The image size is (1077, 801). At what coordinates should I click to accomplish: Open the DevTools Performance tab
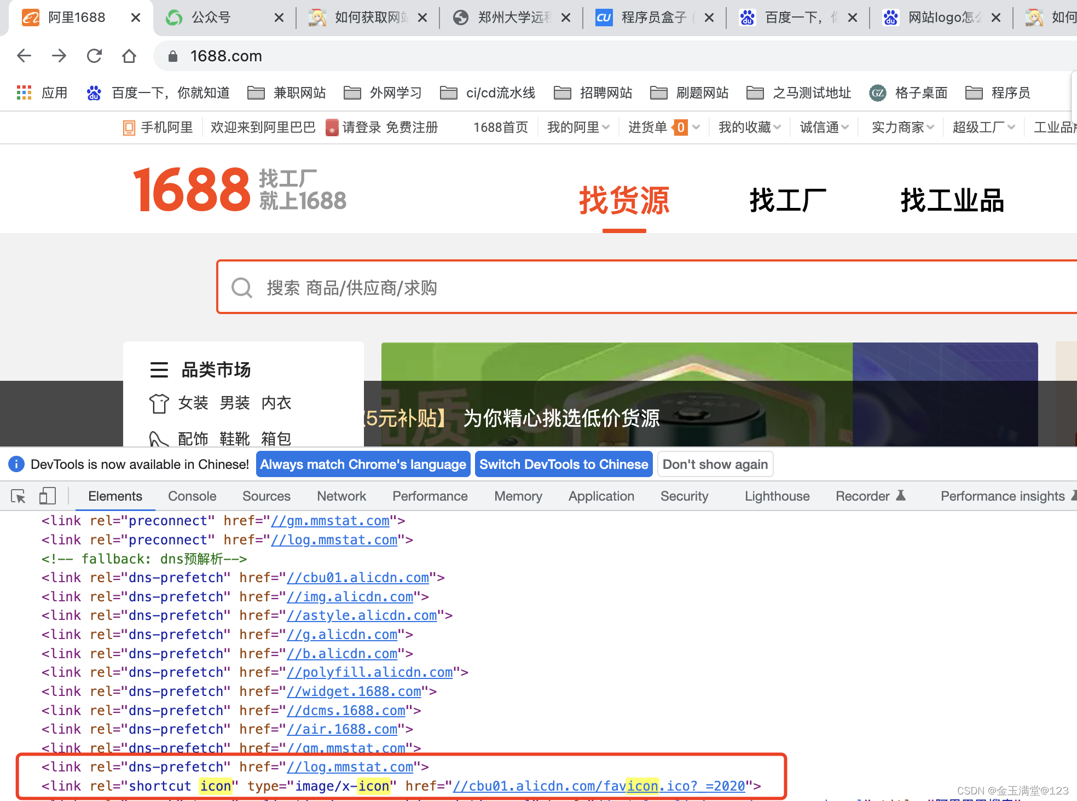430,496
